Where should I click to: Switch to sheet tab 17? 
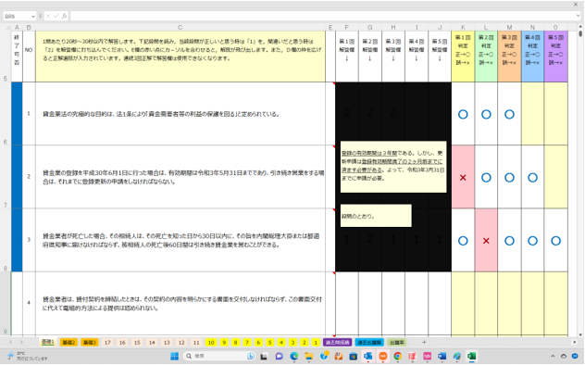coord(107,342)
